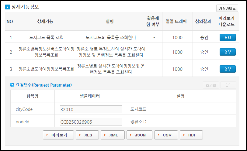Screen dimensions: 247x151
Task: Download as JSON
Action: coord(139,135)
